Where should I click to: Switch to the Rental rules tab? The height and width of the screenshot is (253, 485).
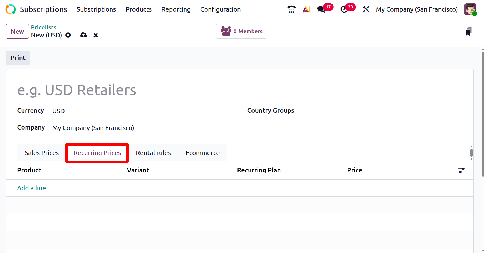coord(153,153)
